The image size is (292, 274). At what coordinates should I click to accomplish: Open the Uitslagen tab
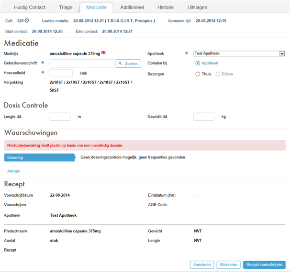click(x=197, y=8)
